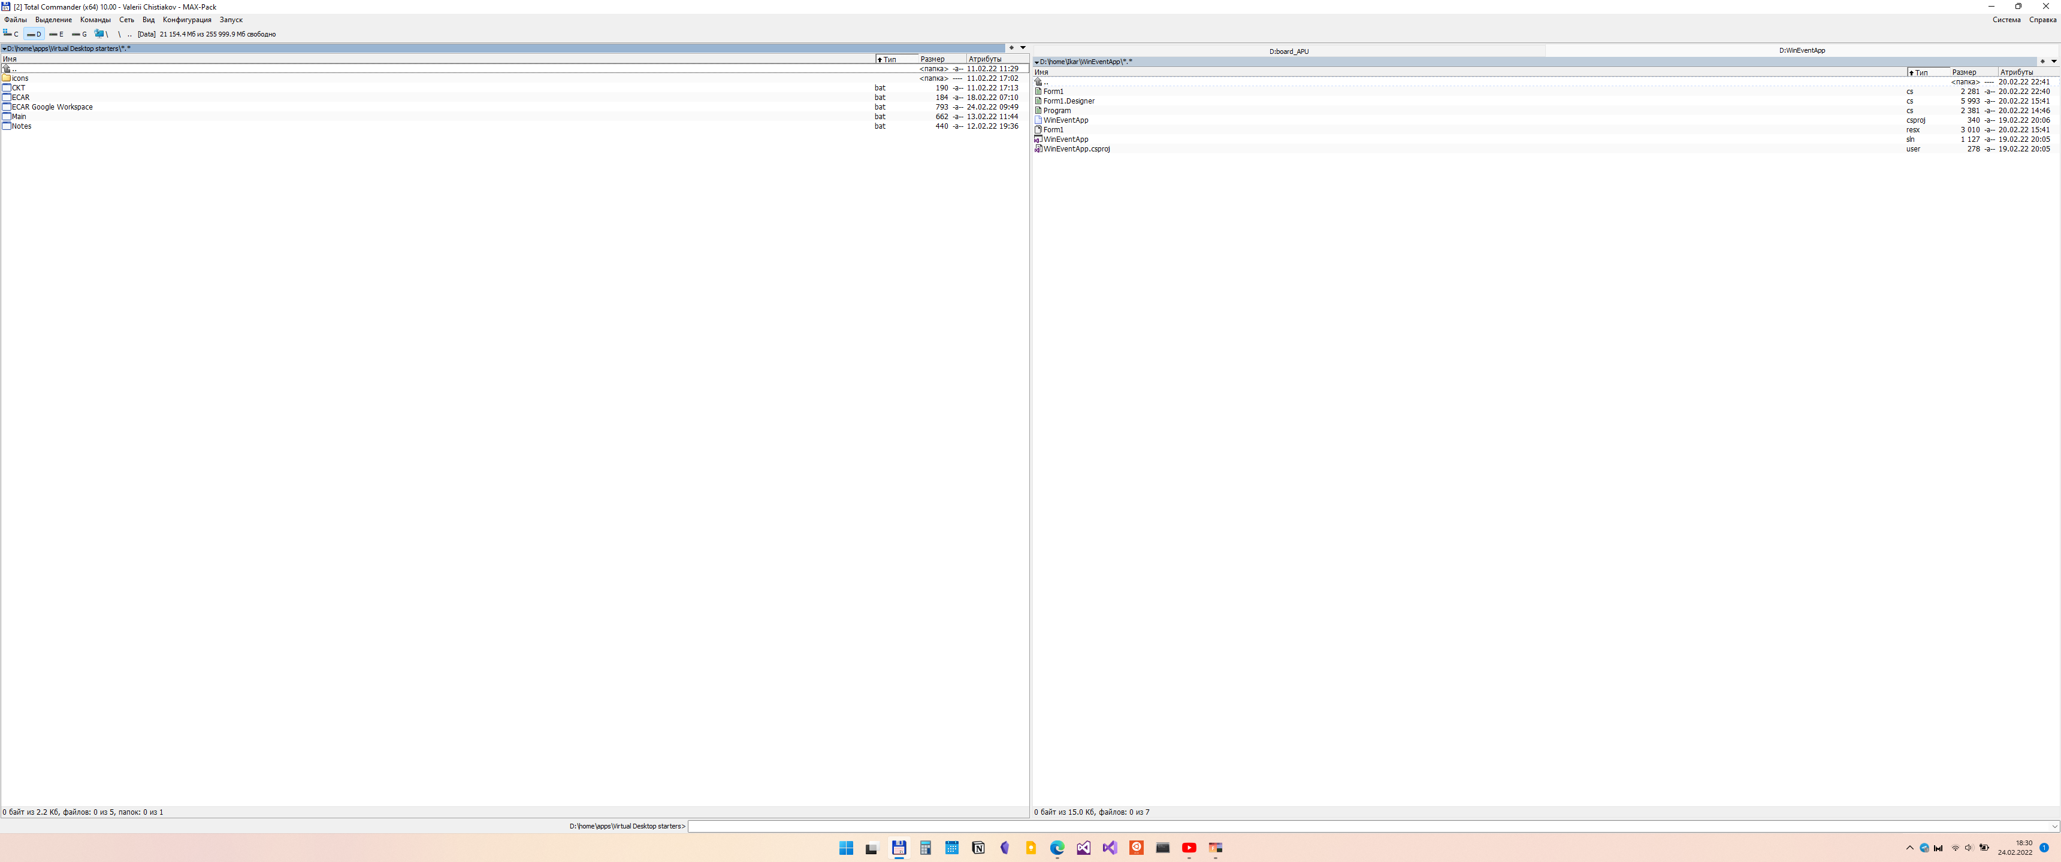Open the WinEventApp sln file
Image resolution: width=2061 pixels, height=862 pixels.
pos(1065,139)
